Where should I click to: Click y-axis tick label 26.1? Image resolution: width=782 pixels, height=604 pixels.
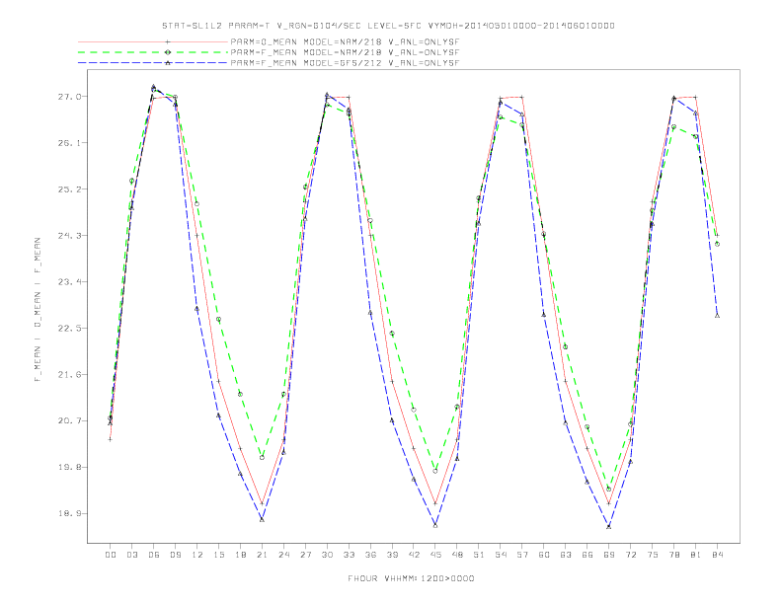pyautogui.click(x=69, y=143)
